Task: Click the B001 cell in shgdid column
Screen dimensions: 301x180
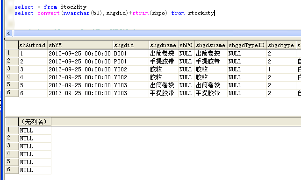Action: (131, 54)
